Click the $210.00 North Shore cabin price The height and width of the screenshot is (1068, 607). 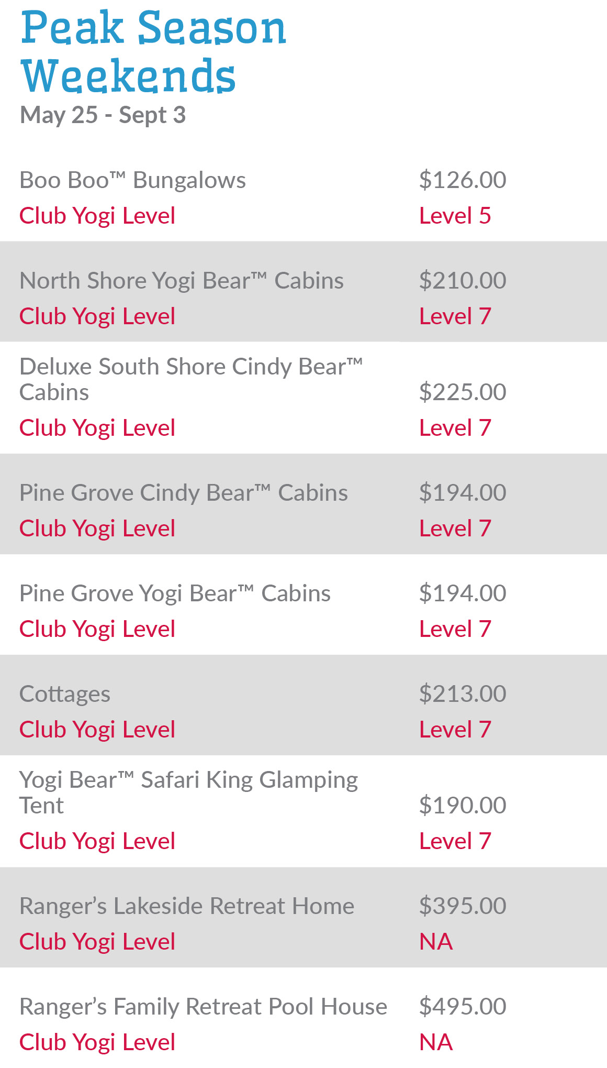(x=463, y=281)
